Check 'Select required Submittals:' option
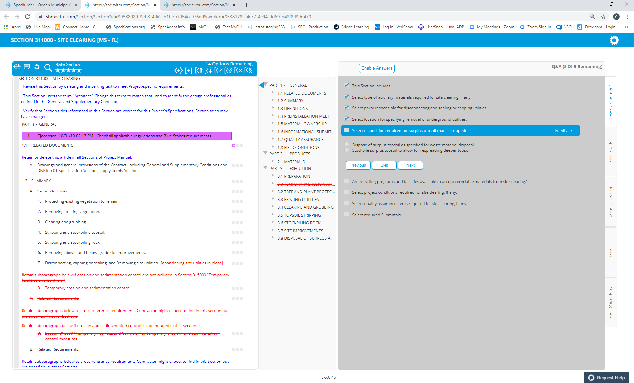The width and height of the screenshot is (634, 383). (346, 214)
